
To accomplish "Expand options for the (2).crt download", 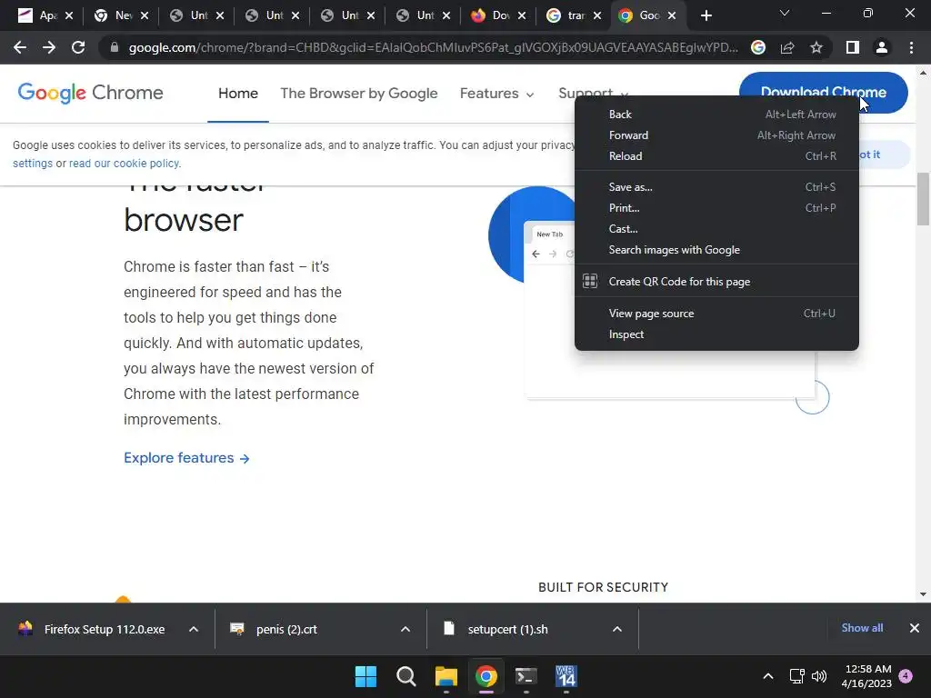I will (x=405, y=629).
